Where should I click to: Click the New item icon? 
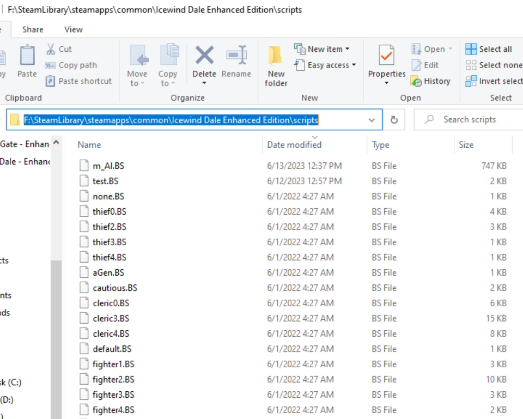click(x=300, y=49)
